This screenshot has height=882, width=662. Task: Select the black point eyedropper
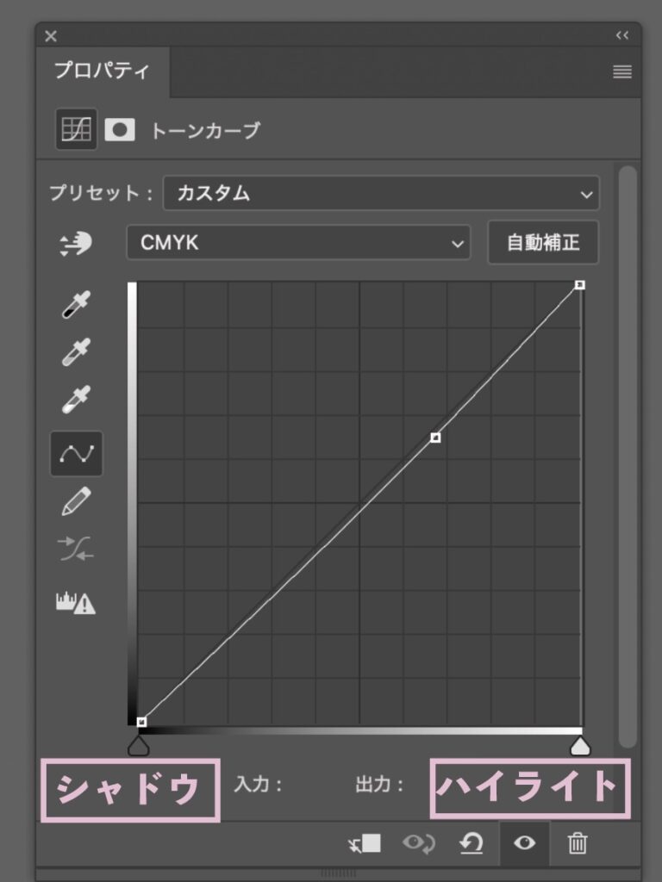pos(76,304)
